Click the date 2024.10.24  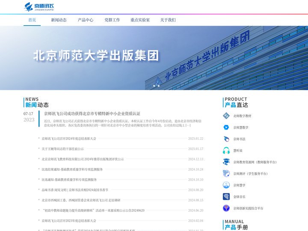coord(195,169)
